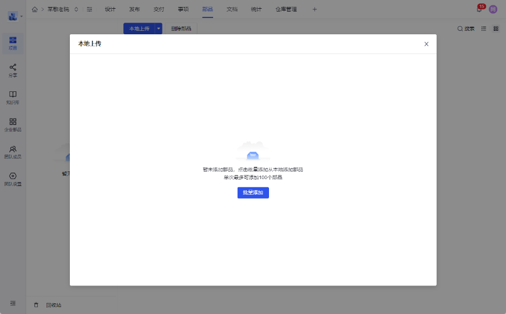Screen dimensions: 506x314
Task: Switch to the 文档 tab
Action: pos(232,9)
